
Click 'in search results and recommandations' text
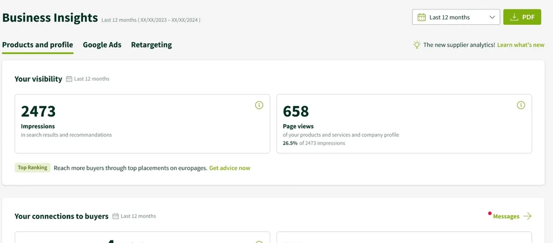coord(66,134)
